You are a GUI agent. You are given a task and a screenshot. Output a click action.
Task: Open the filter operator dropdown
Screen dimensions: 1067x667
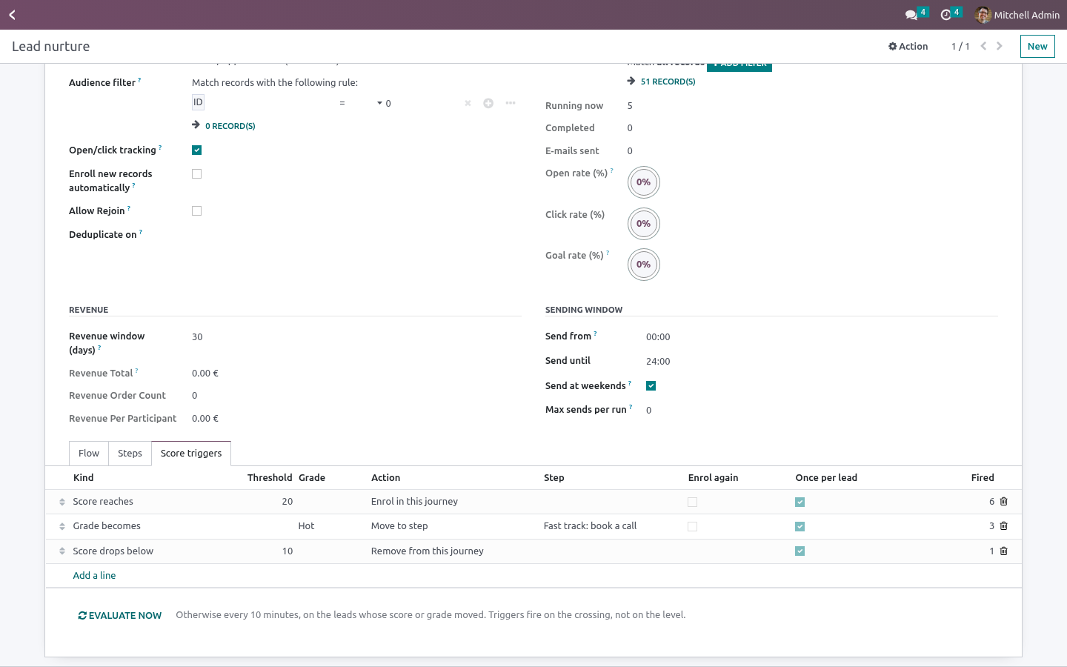361,103
